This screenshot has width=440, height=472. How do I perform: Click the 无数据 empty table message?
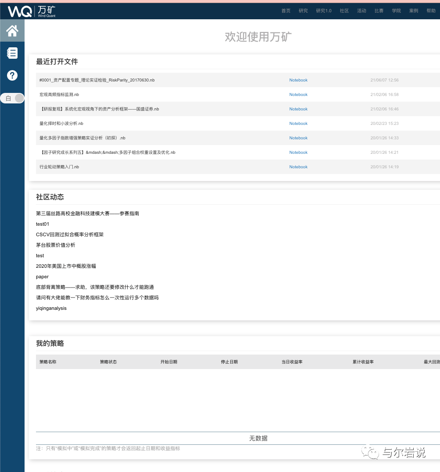(x=258, y=438)
